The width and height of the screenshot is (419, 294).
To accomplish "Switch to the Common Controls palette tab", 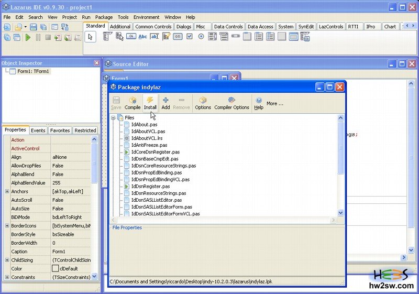I will pos(153,26).
